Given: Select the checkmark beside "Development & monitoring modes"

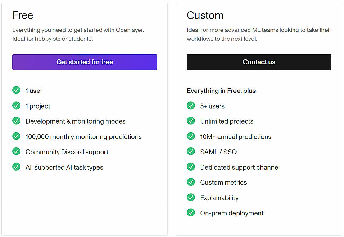Looking at the screenshot, I should [x=16, y=121].
